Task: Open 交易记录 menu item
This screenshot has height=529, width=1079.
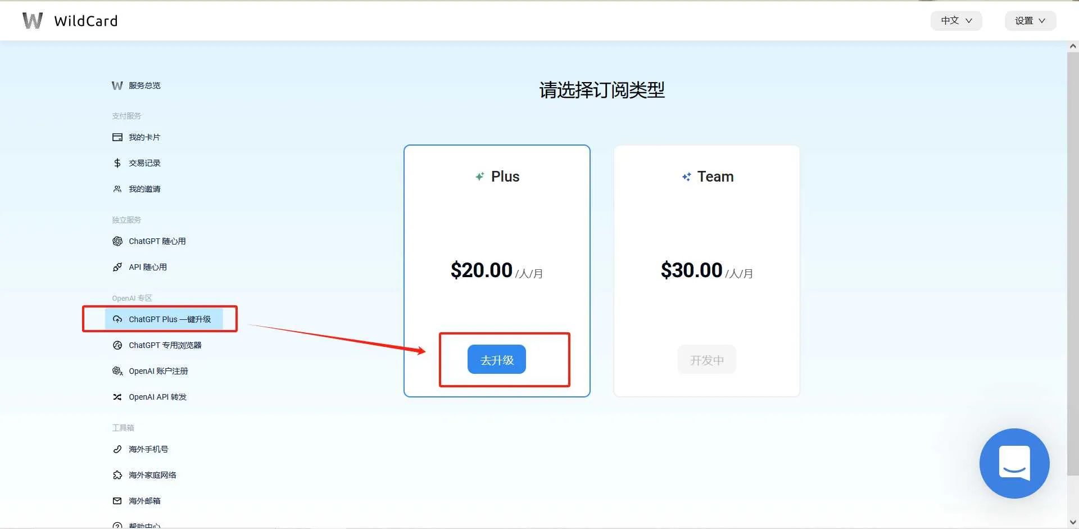Action: [144, 163]
